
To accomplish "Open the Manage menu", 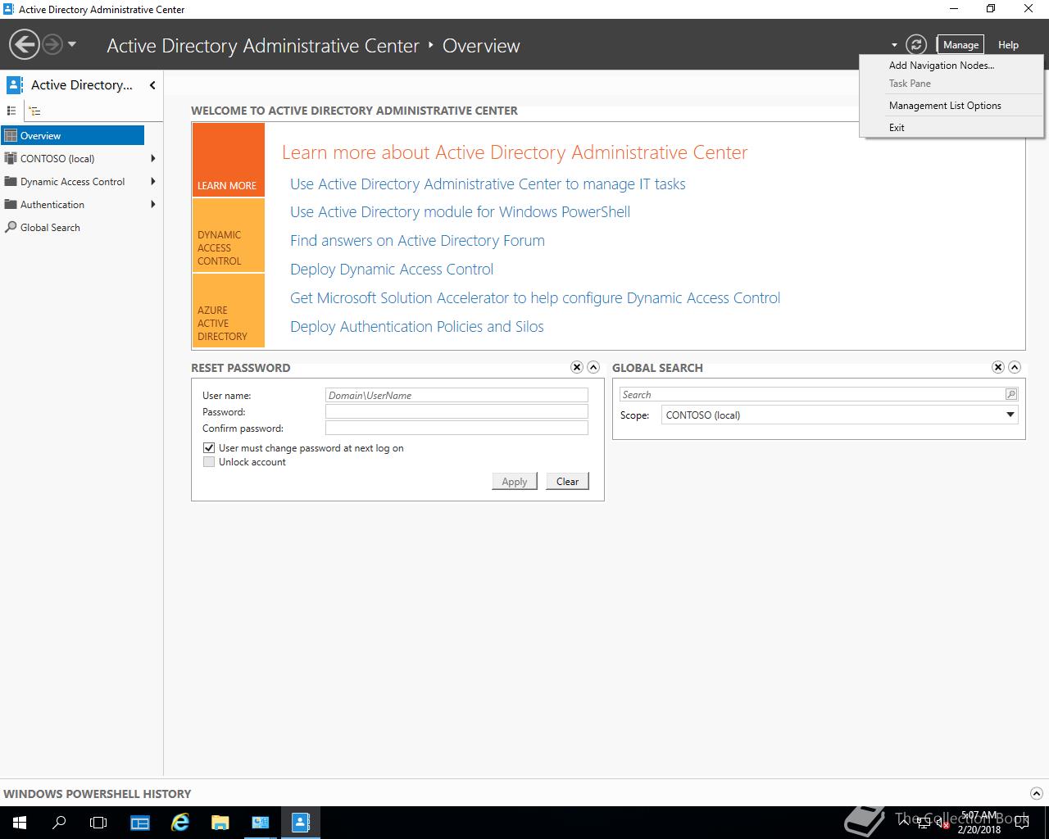I will coord(960,45).
